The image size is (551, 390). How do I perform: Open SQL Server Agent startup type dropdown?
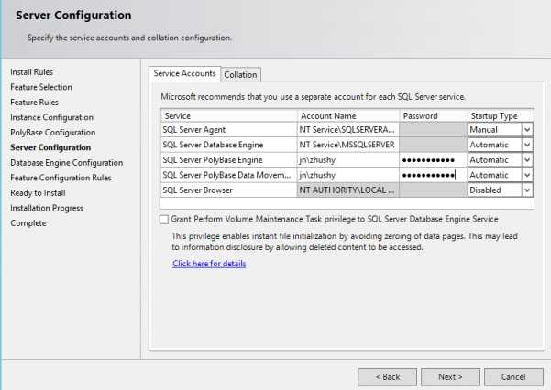(x=526, y=130)
